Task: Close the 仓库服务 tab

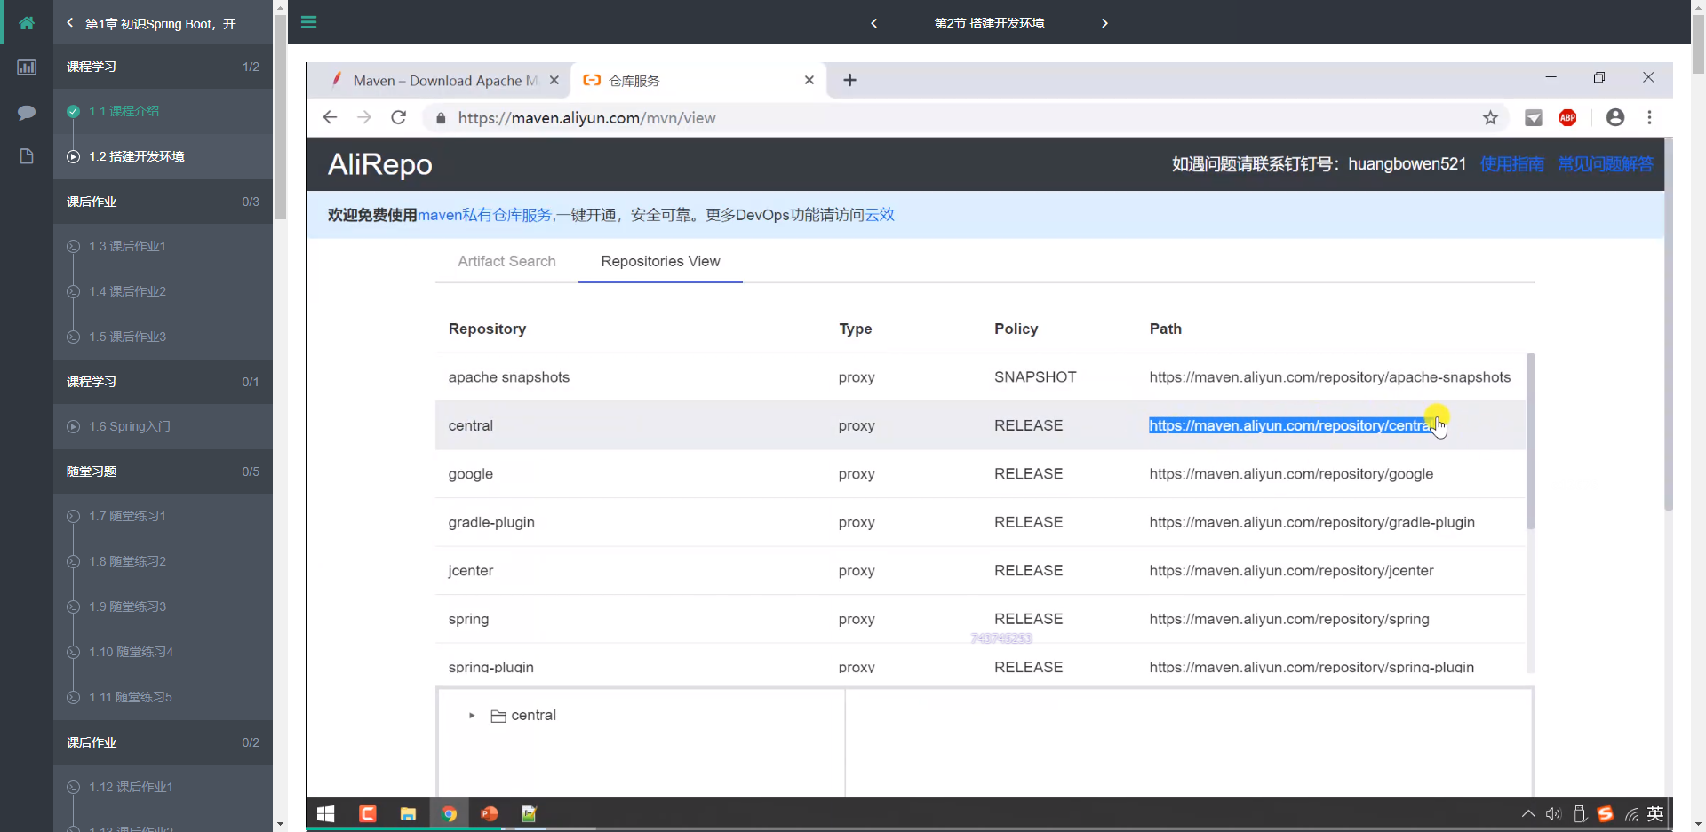Action: point(809,80)
